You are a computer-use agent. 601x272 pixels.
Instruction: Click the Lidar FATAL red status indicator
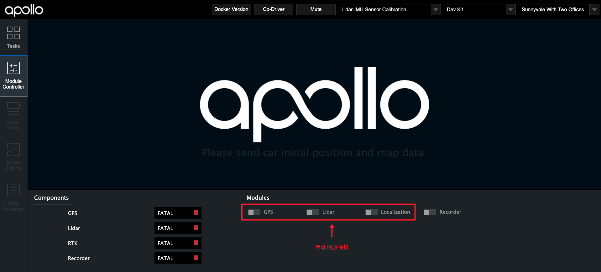click(x=196, y=228)
